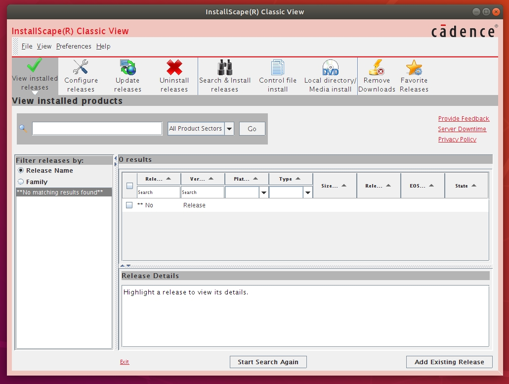Open Server Downtime link
The height and width of the screenshot is (384, 509).
point(462,129)
